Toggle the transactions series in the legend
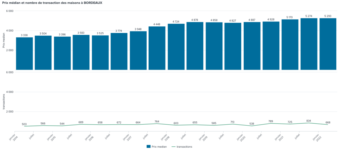 click(182, 147)
